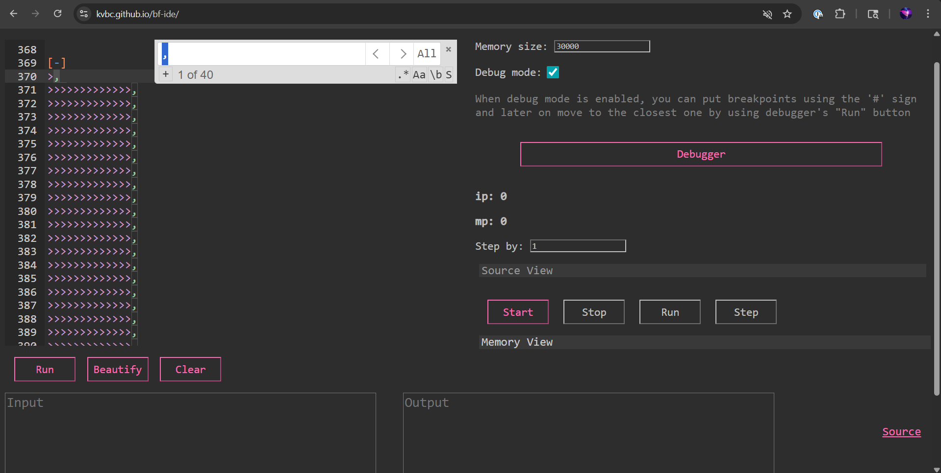941x473 pixels.
Task: Open the browser extensions puzzle icon
Action: (x=840, y=14)
